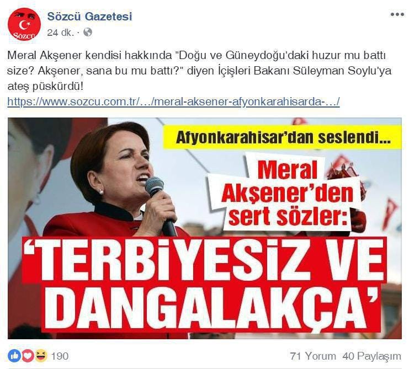Viewport: 409px width, 369px height.
Task: View the 190 reactions count list
Action: pos(60,356)
